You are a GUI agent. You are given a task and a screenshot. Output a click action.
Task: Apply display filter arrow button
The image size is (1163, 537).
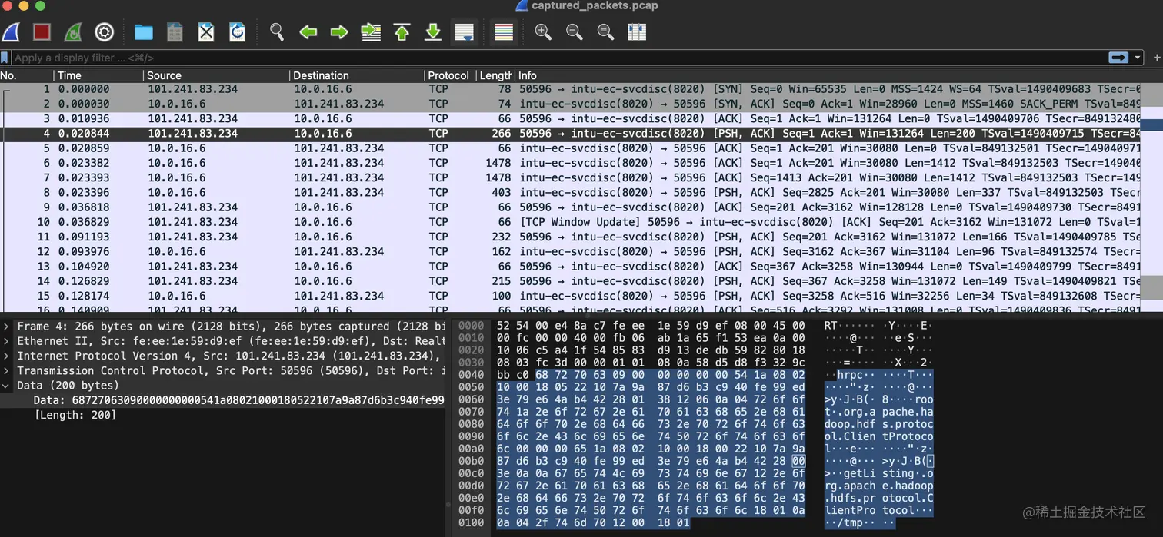pos(1118,58)
